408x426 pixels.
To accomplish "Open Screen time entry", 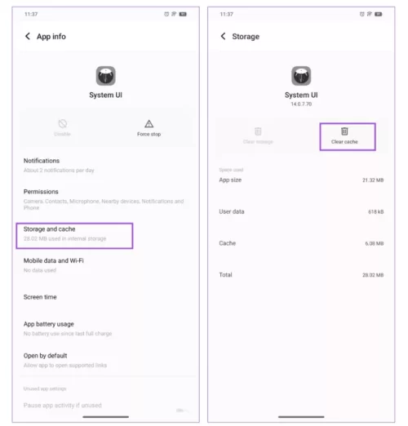I will coord(106,297).
